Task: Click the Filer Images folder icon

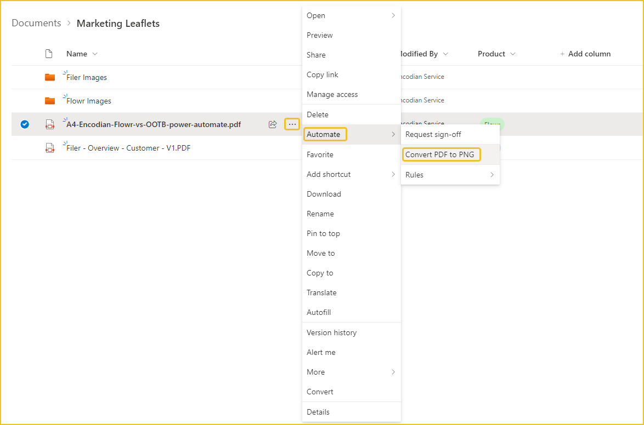Action: [50, 77]
